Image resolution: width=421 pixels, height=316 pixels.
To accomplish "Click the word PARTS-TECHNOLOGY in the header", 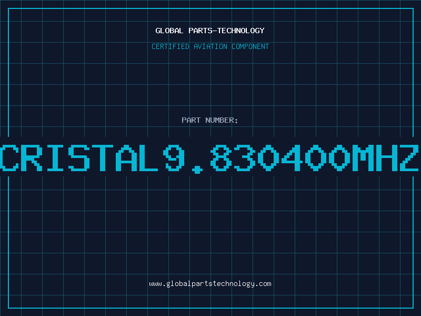I will coord(227,31).
